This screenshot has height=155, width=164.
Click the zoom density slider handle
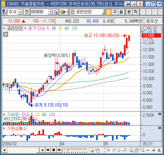pos(67,150)
